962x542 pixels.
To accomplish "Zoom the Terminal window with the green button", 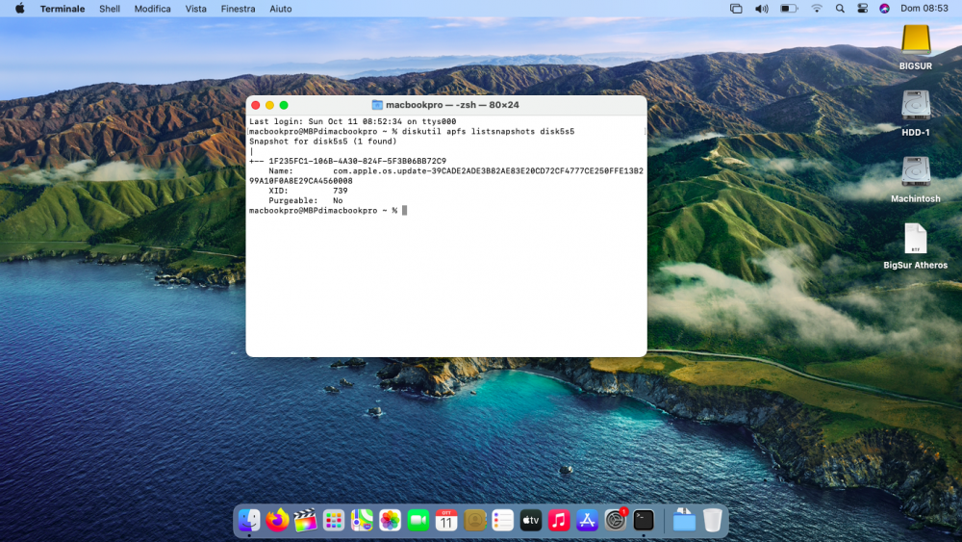I will pyautogui.click(x=284, y=105).
